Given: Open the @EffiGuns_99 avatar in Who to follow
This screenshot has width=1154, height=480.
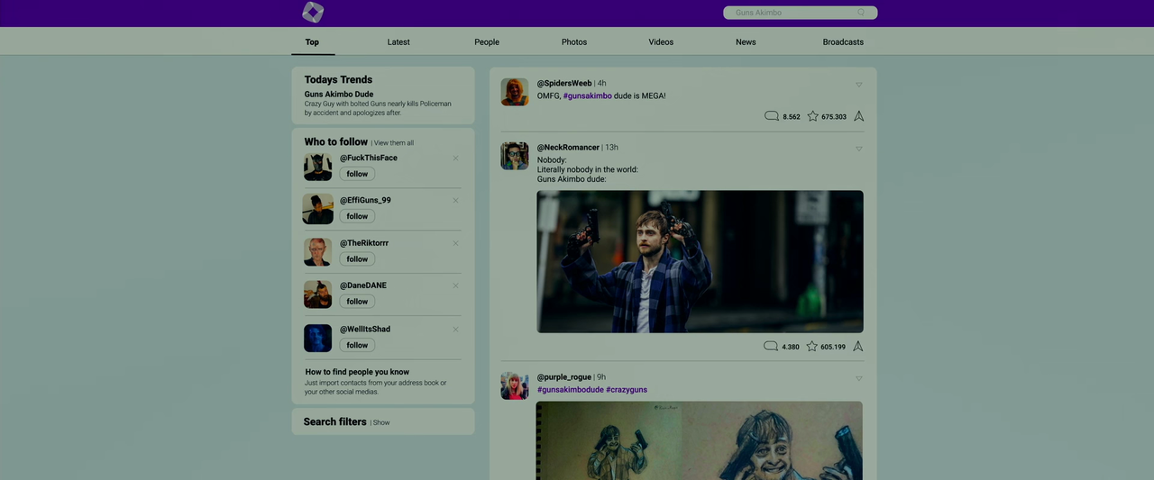Looking at the screenshot, I should coord(318,209).
